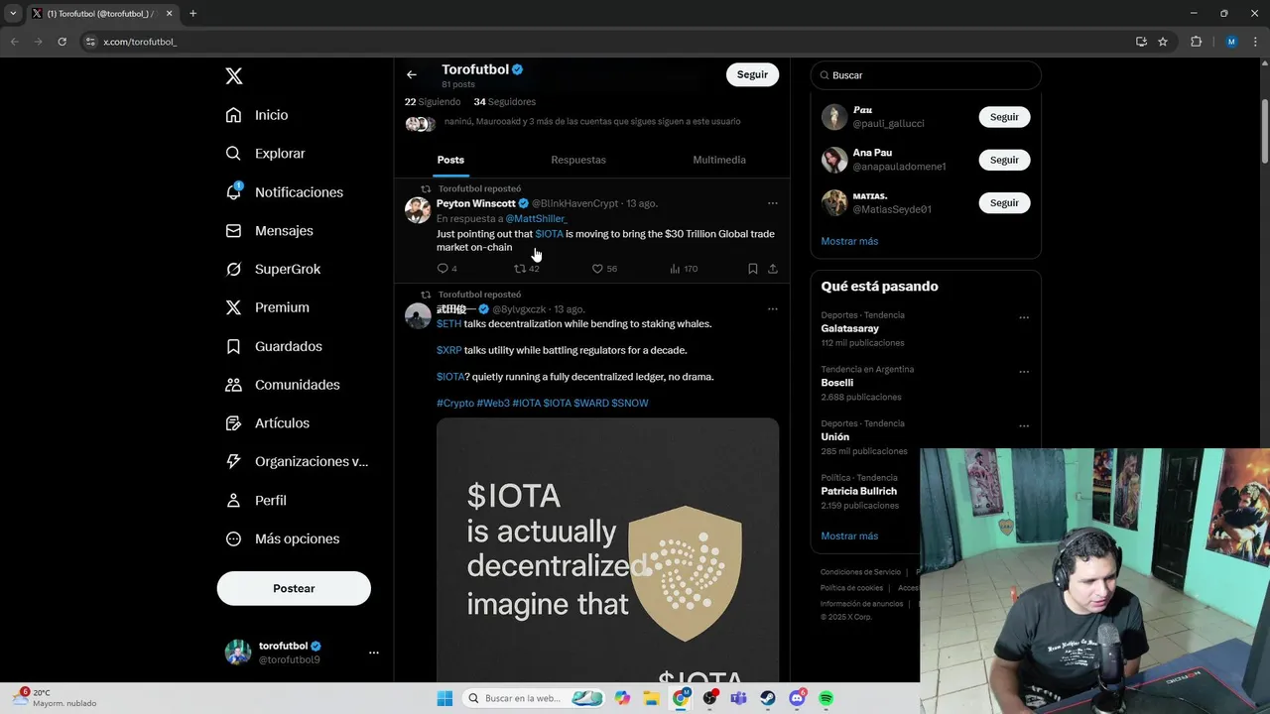The width and height of the screenshot is (1270, 714).
Task: Open the Patricia Bullrich trend
Action: 859,491
